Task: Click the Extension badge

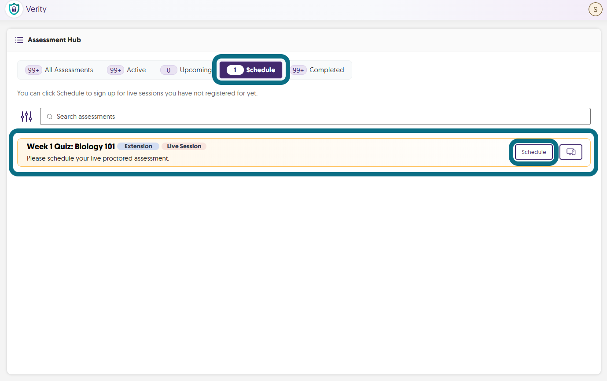Action: pos(138,147)
